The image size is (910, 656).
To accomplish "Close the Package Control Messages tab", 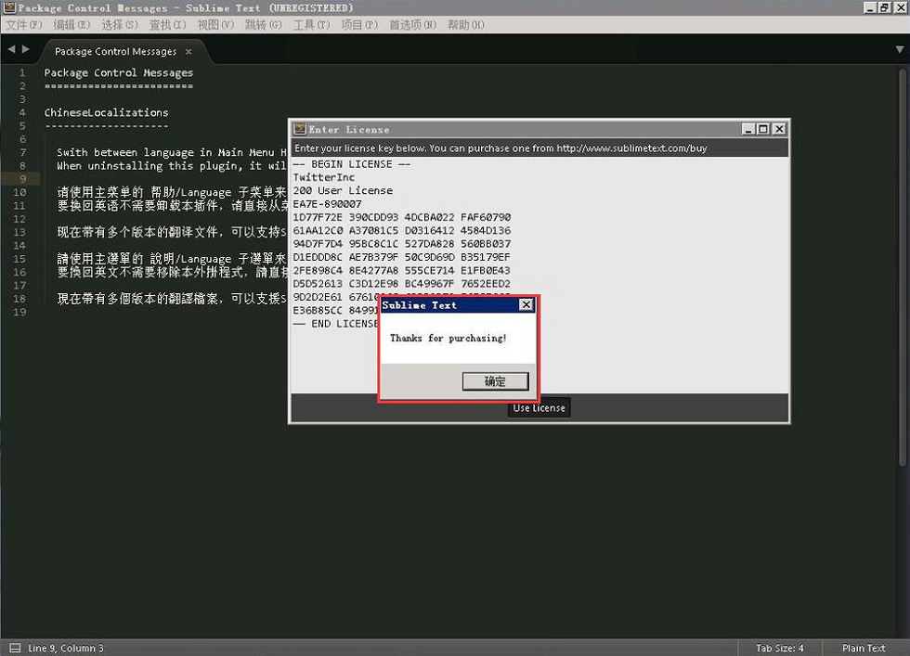I will pyautogui.click(x=188, y=52).
